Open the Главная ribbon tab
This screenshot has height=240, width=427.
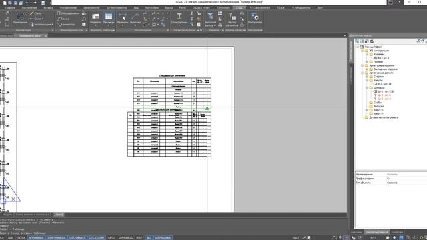10,7
